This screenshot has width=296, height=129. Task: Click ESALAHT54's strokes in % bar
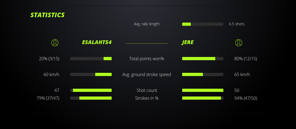click(91, 98)
